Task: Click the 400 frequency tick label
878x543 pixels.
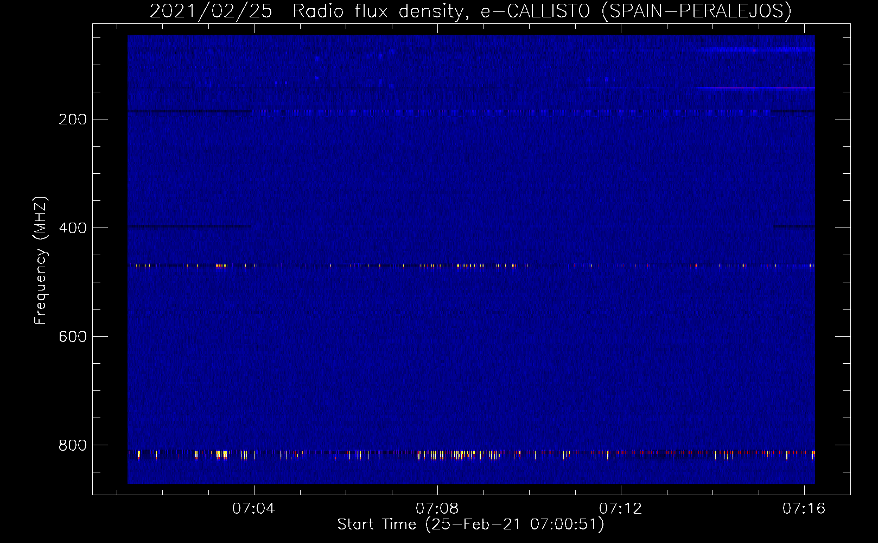Action: [x=73, y=228]
